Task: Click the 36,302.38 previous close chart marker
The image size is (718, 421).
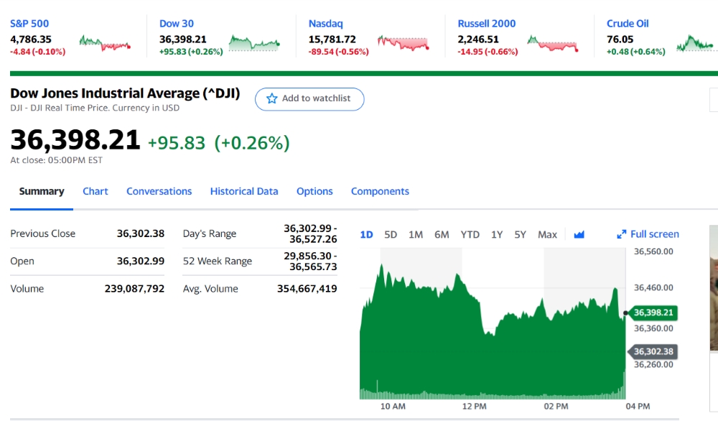Action: pos(653,351)
